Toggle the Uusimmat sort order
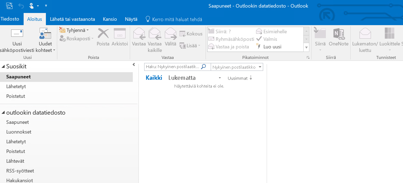This screenshot has height=183, width=403. 240,78
